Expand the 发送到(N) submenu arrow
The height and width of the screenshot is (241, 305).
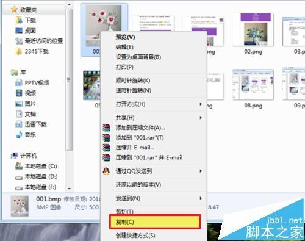pyautogui.click(x=201, y=198)
